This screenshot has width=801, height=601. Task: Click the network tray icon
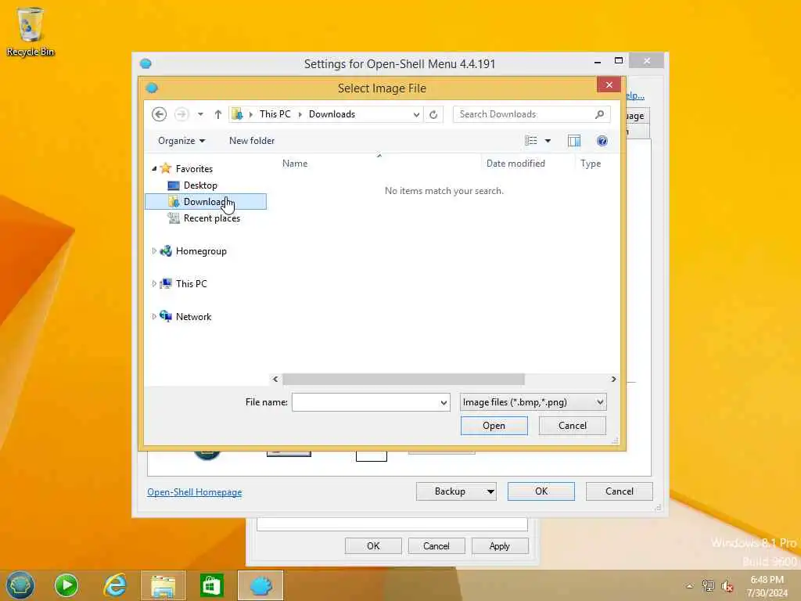click(708, 586)
